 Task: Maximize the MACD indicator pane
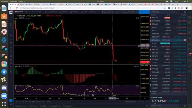click(x=138, y=66)
